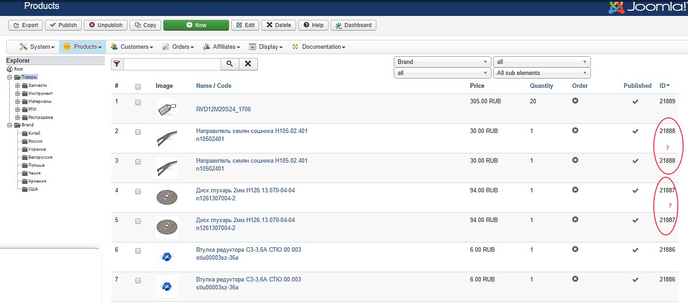
Task: Check the box for row 6
Action: 138,251
